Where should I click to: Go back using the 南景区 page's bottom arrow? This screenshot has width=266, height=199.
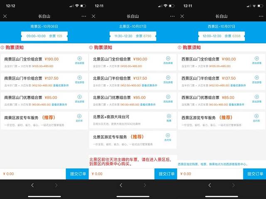tap(32, 185)
